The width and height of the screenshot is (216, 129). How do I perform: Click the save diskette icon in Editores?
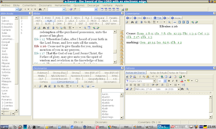(127, 89)
